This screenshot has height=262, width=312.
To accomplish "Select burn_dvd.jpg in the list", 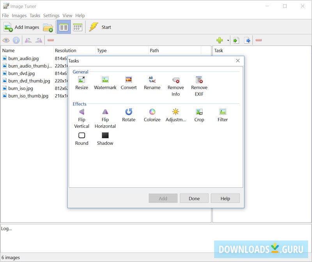I will (21, 73).
